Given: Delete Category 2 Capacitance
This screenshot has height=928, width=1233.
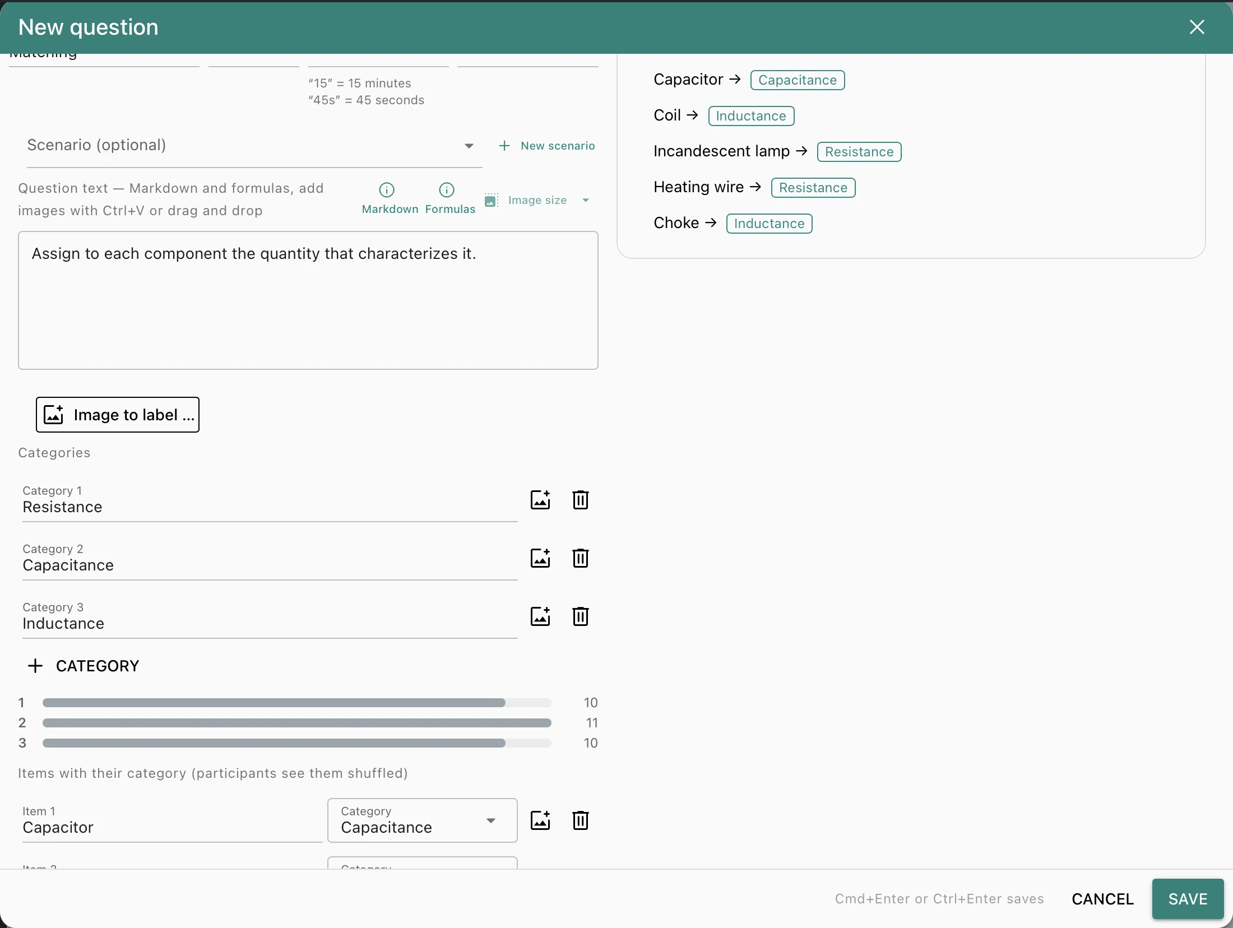Looking at the screenshot, I should (x=580, y=558).
